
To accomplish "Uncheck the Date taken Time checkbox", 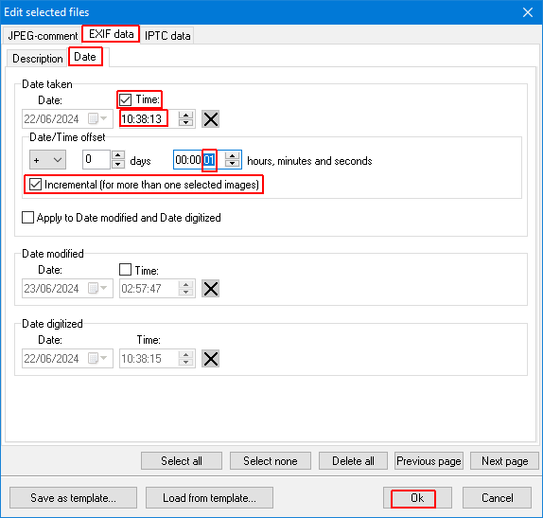I will click(125, 99).
